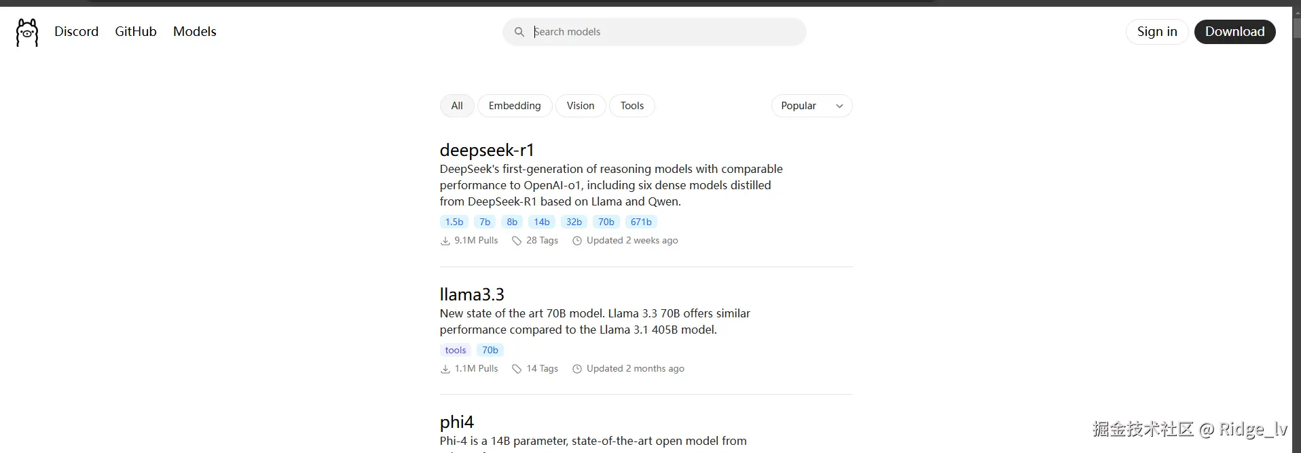
Task: Go to the GitHub nav link
Action: click(x=136, y=32)
